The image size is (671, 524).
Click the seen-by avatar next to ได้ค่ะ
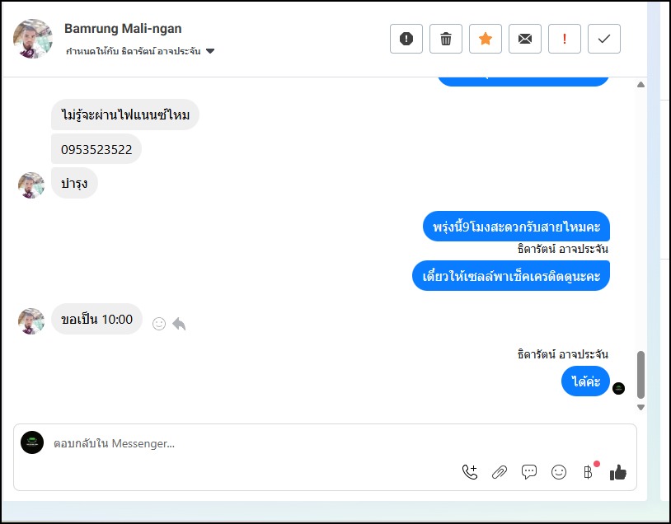point(618,388)
